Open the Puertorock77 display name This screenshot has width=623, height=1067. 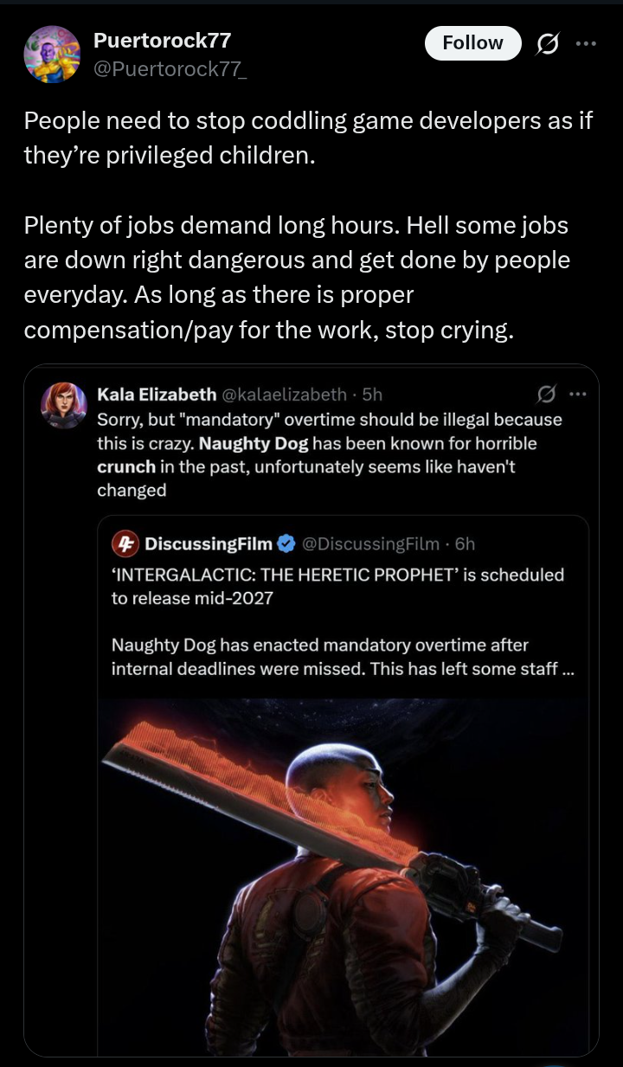click(162, 40)
